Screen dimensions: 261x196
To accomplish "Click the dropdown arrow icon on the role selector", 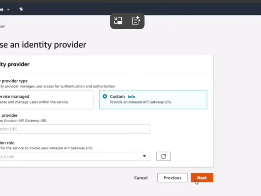I will pyautogui.click(x=145, y=156).
